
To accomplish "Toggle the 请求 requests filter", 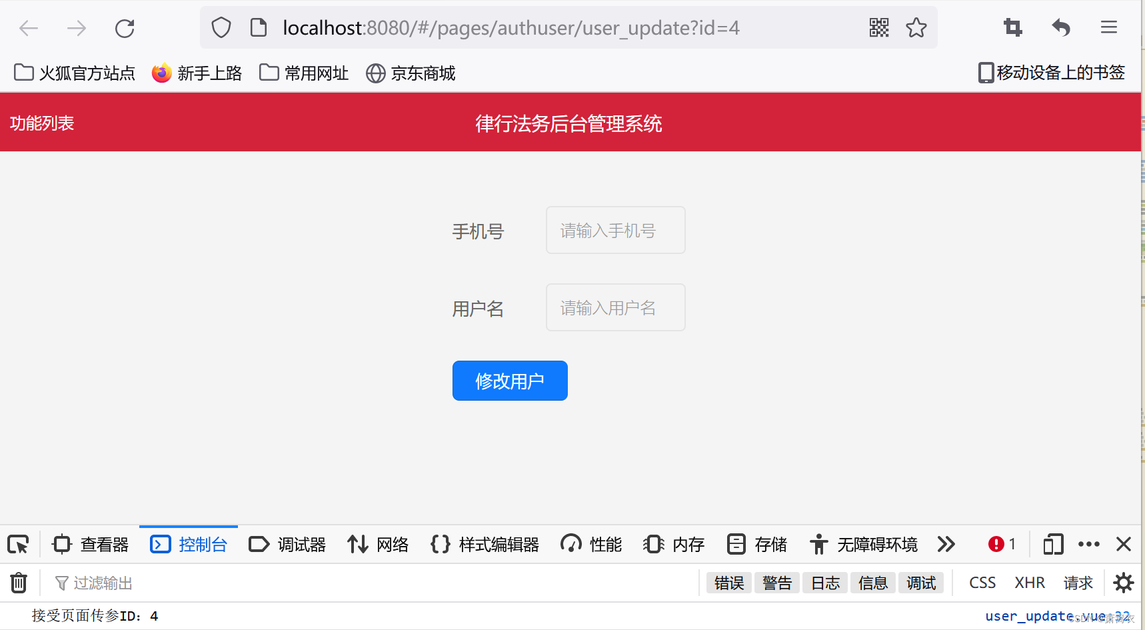I will (1078, 583).
